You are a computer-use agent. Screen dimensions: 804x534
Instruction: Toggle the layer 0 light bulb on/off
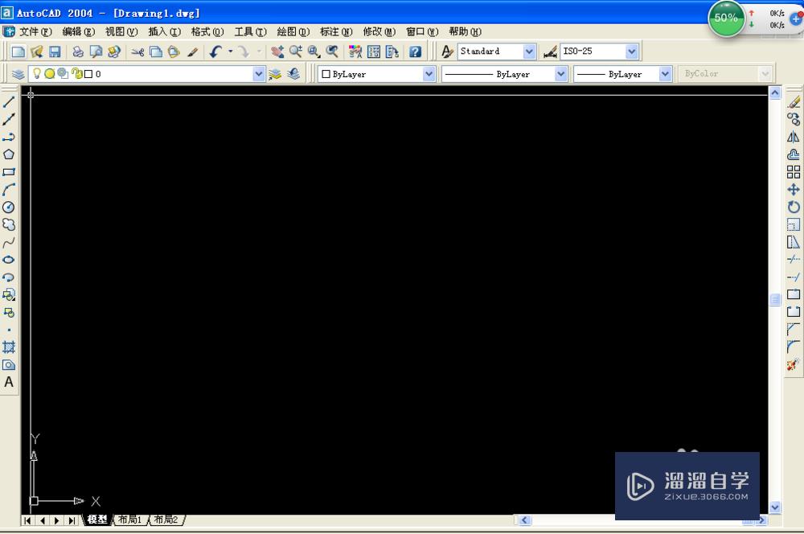tap(37, 73)
